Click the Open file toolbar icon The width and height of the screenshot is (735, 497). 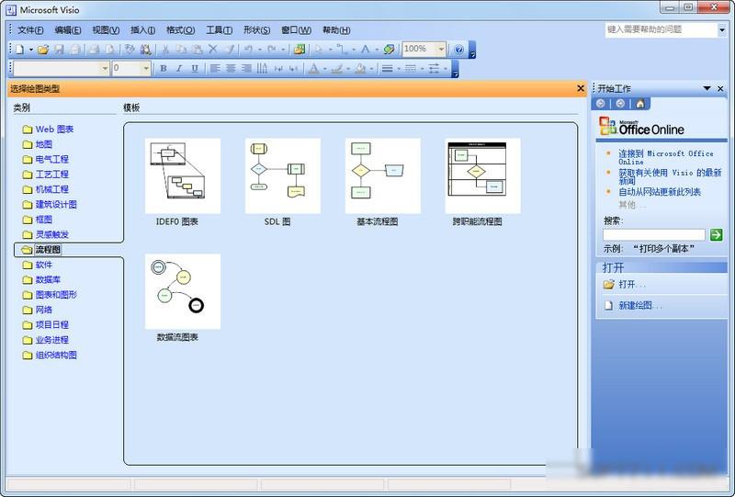[43, 50]
